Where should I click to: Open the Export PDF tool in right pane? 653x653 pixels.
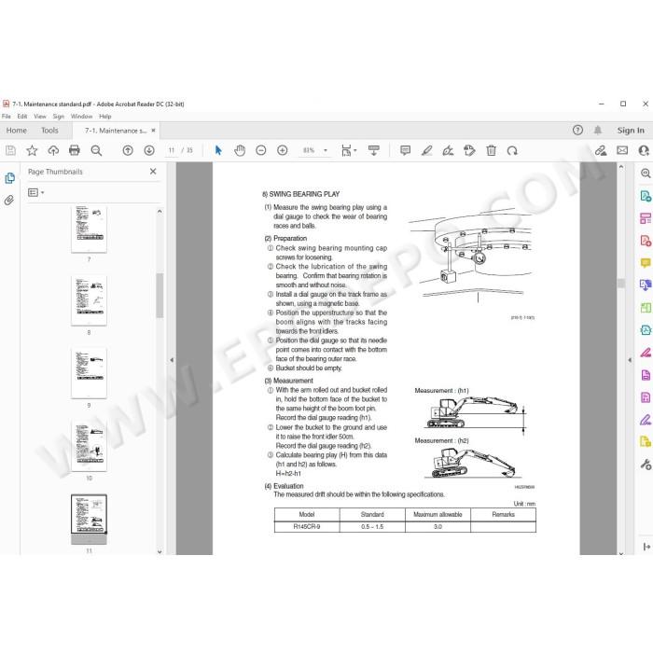[x=646, y=196]
